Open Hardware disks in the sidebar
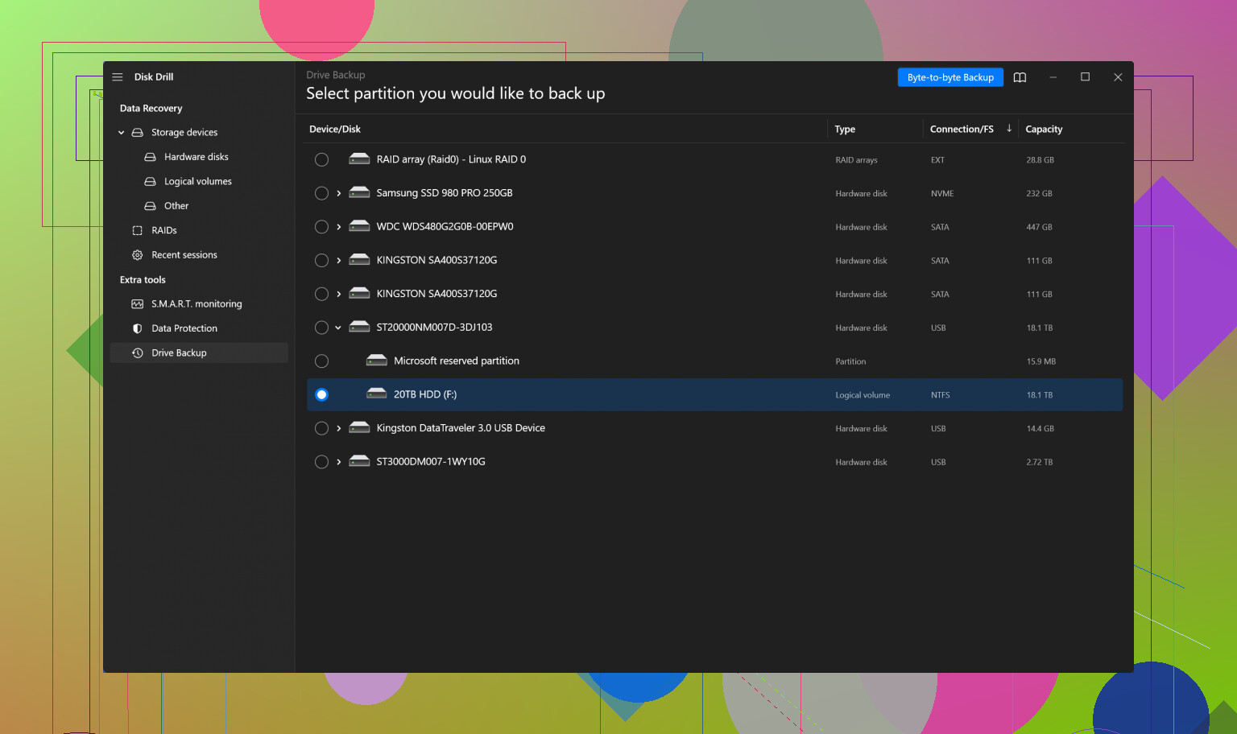Viewport: 1237px width, 734px height. pos(196,157)
